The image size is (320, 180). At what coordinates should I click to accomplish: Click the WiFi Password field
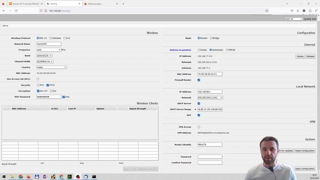tap(49, 96)
